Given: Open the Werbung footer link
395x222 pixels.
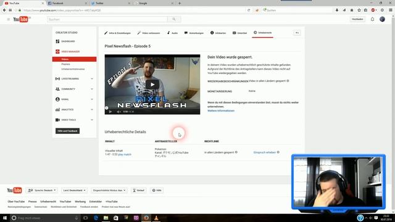Looking at the screenshot, I should coord(80,202).
